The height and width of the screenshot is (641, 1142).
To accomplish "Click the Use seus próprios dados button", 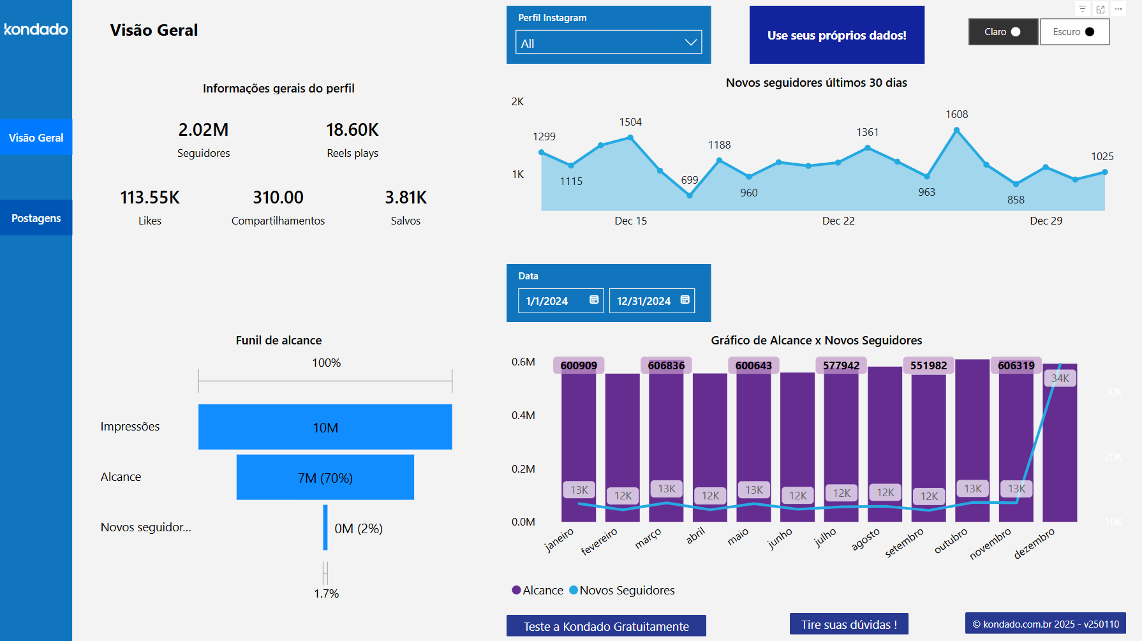I will tap(836, 35).
